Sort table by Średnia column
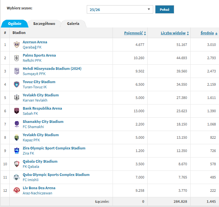Viewport: 219px width, 207px height. click(209, 33)
